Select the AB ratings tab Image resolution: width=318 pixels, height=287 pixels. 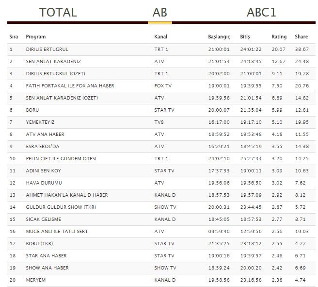click(x=160, y=13)
